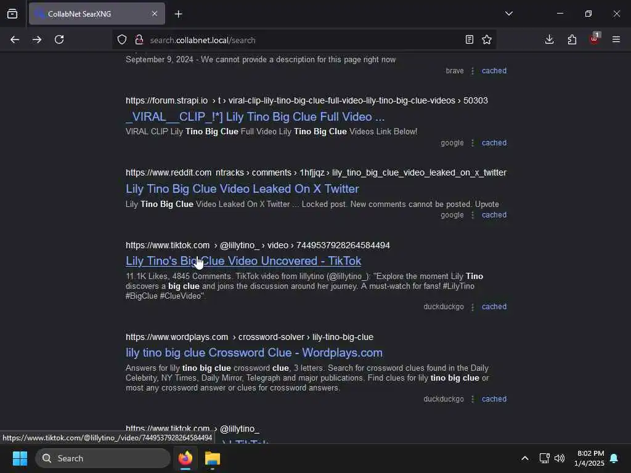Go back to the previous page
Screen dimensions: 631x473
(15, 40)
